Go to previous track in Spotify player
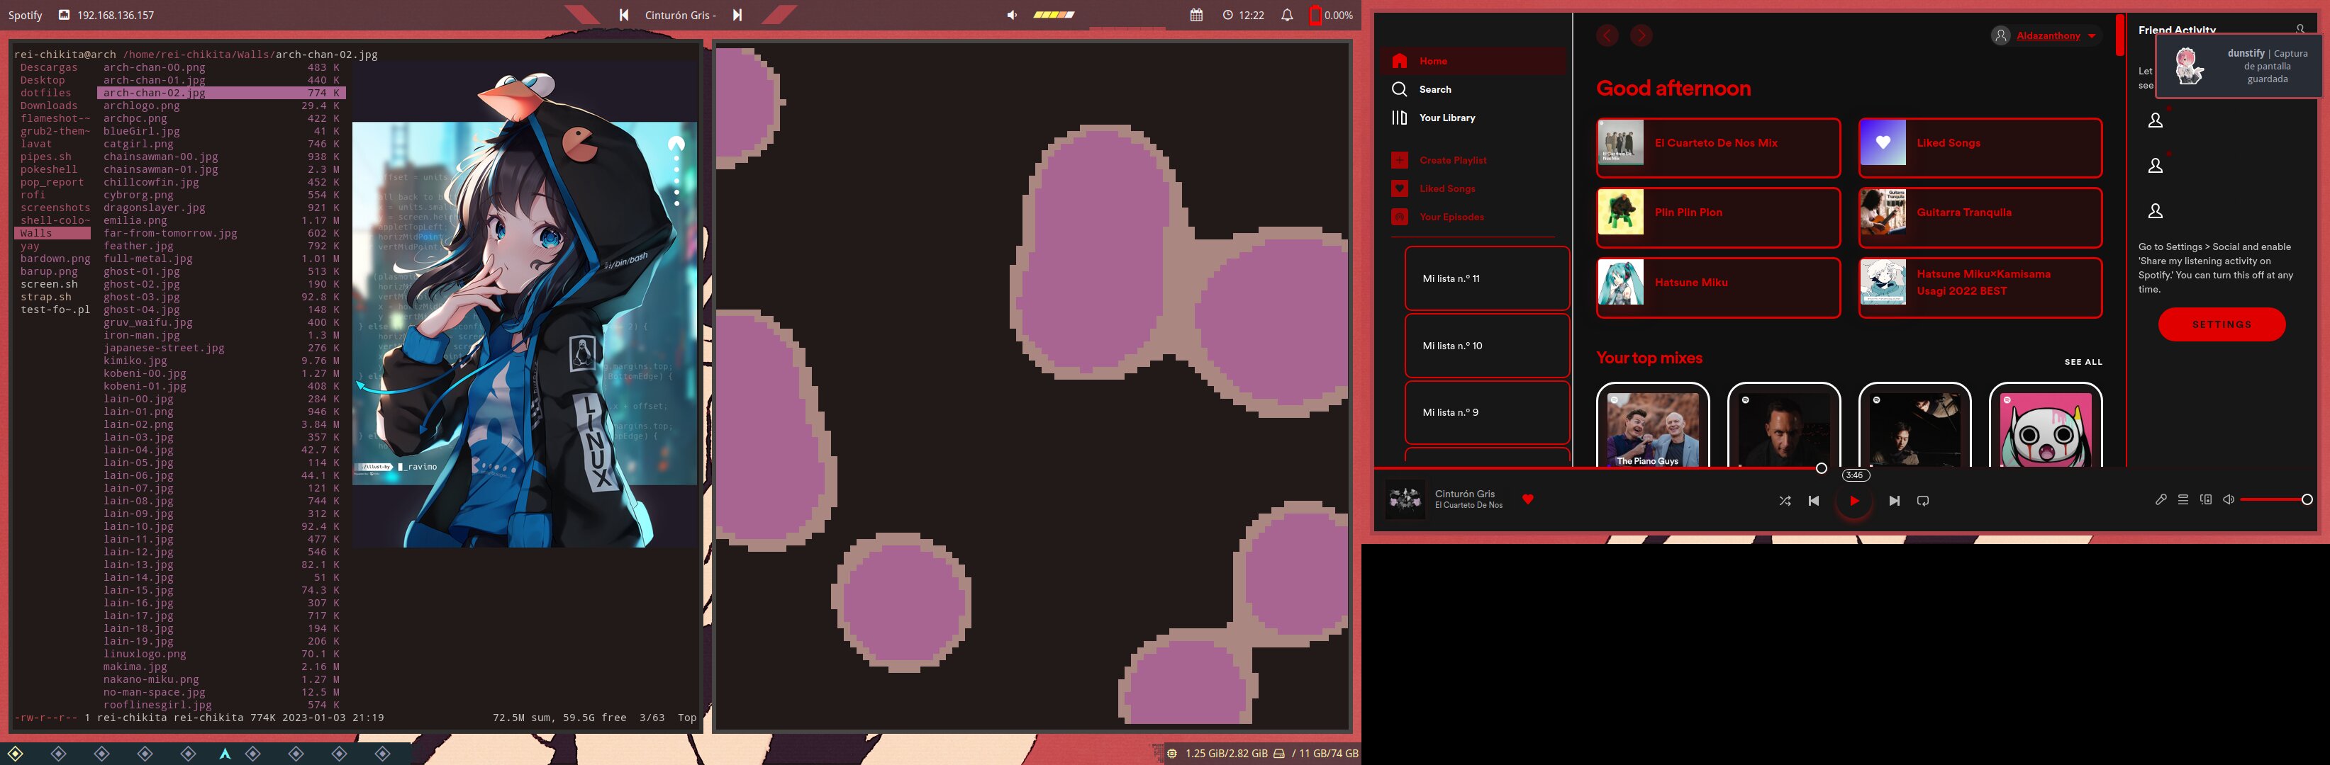This screenshot has height=765, width=2330. tap(1814, 500)
